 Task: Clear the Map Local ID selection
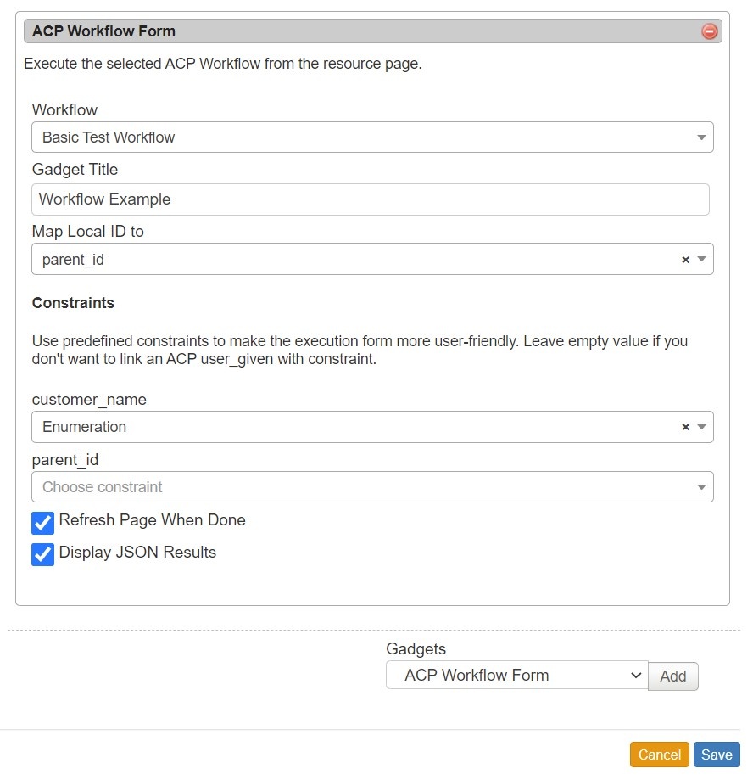[685, 260]
